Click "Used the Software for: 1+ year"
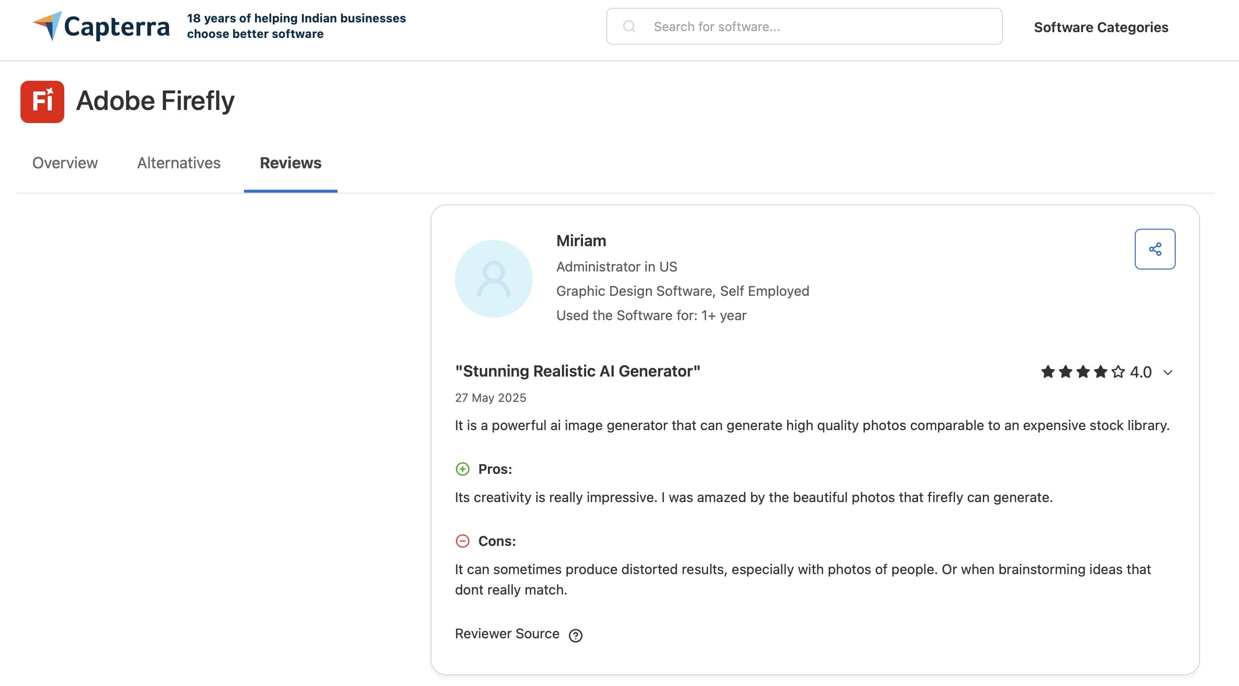Screen dimensions: 1239x686 click(x=651, y=315)
